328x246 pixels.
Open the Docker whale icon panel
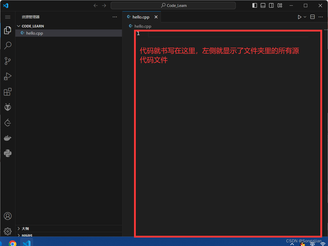point(8,138)
